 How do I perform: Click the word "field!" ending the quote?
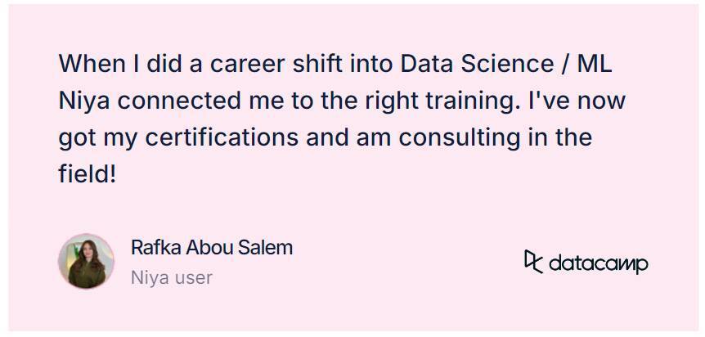click(x=88, y=173)
